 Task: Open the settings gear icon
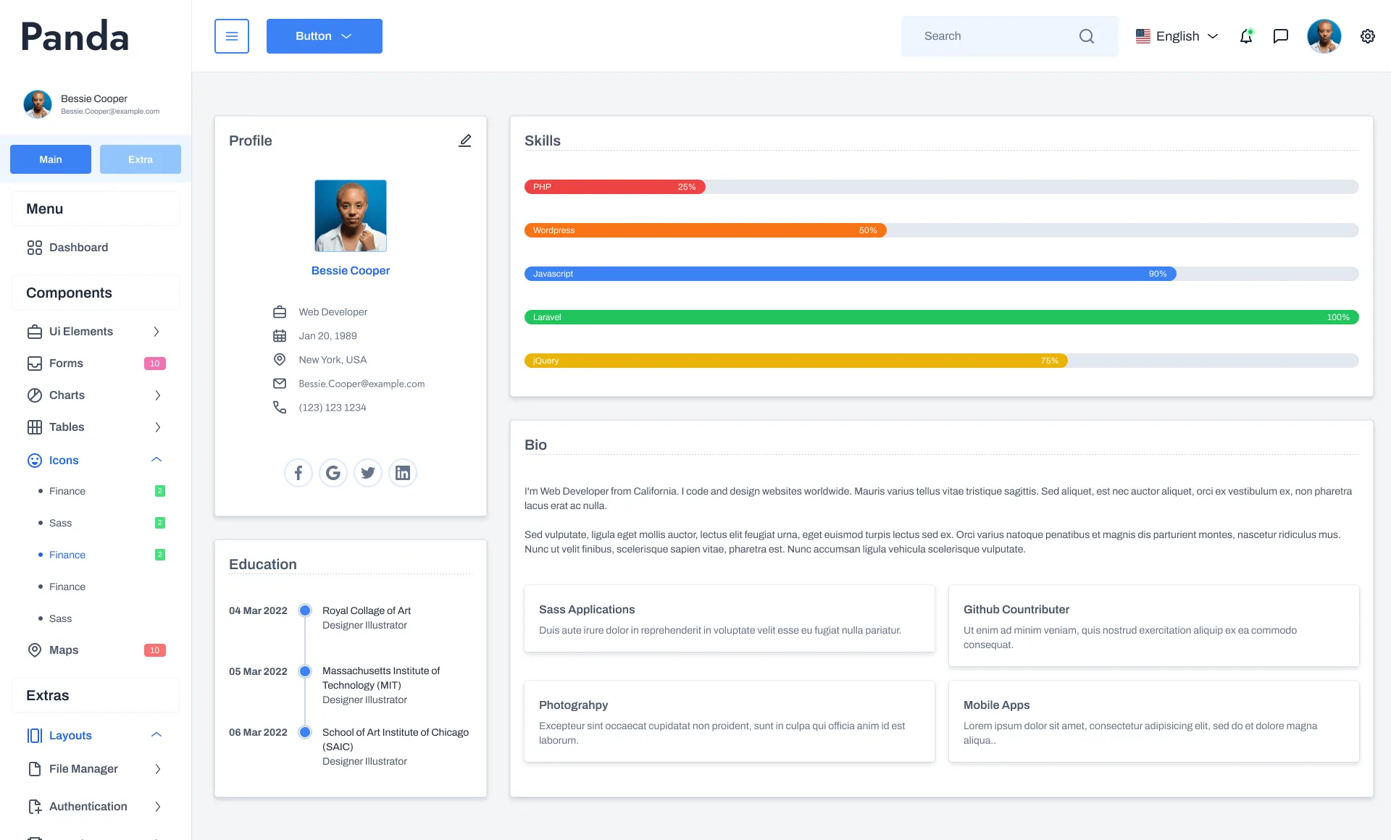[1368, 36]
